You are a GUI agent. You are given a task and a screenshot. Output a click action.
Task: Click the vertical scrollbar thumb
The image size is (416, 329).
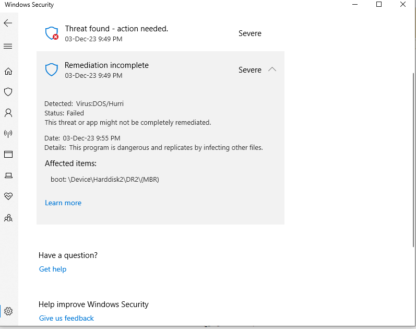point(413,159)
